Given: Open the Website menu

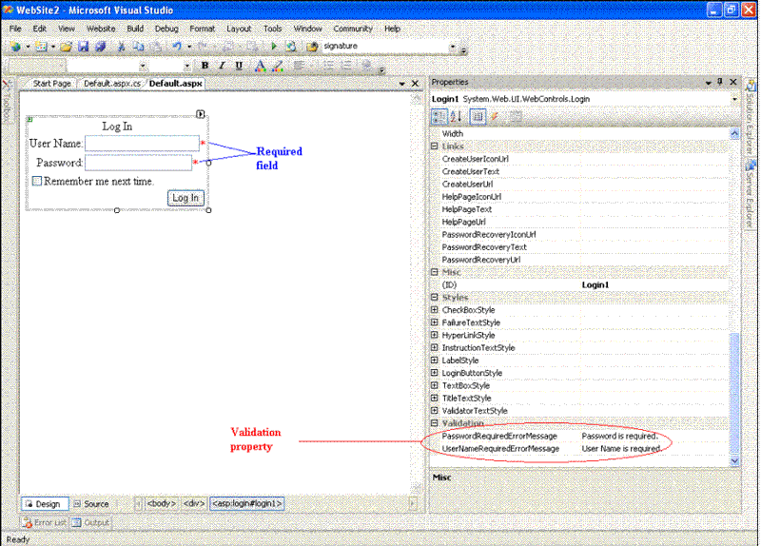Looking at the screenshot, I should [101, 29].
